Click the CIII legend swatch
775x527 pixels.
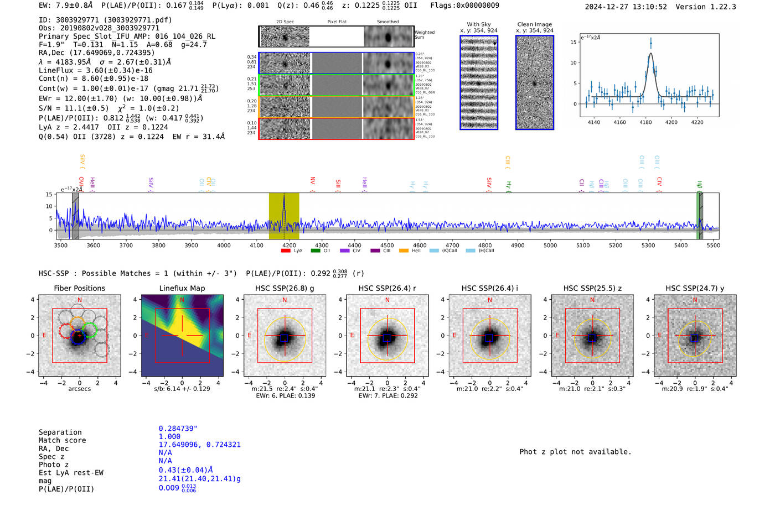[375, 251]
